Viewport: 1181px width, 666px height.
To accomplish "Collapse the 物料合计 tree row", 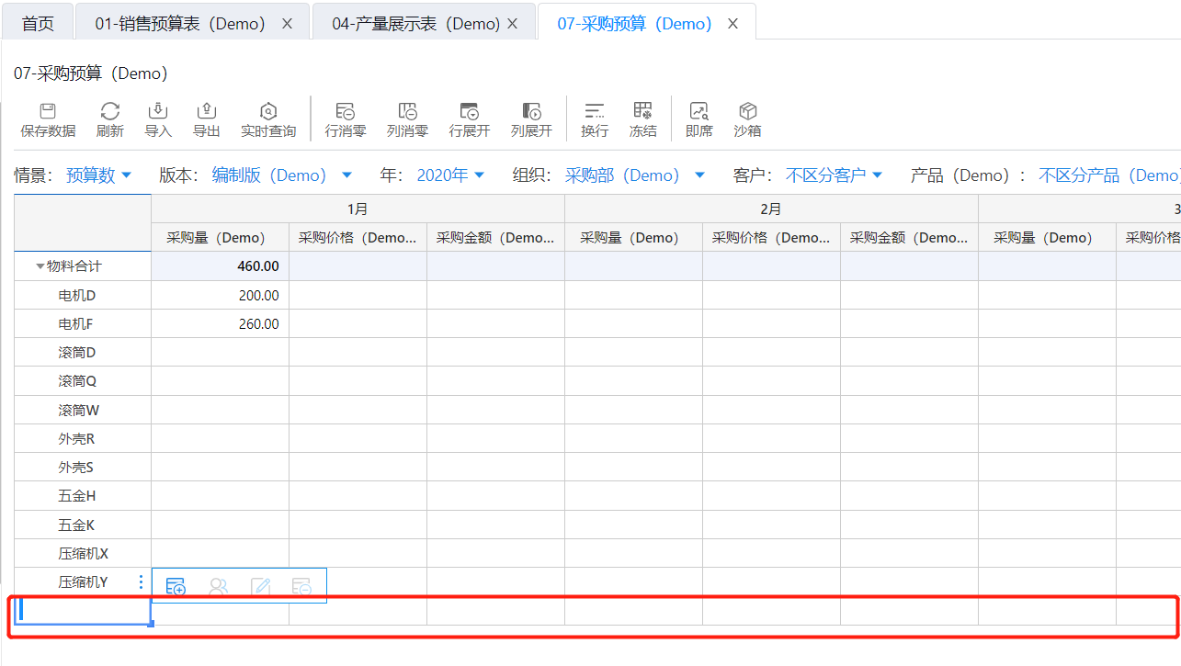I will pyautogui.click(x=40, y=266).
